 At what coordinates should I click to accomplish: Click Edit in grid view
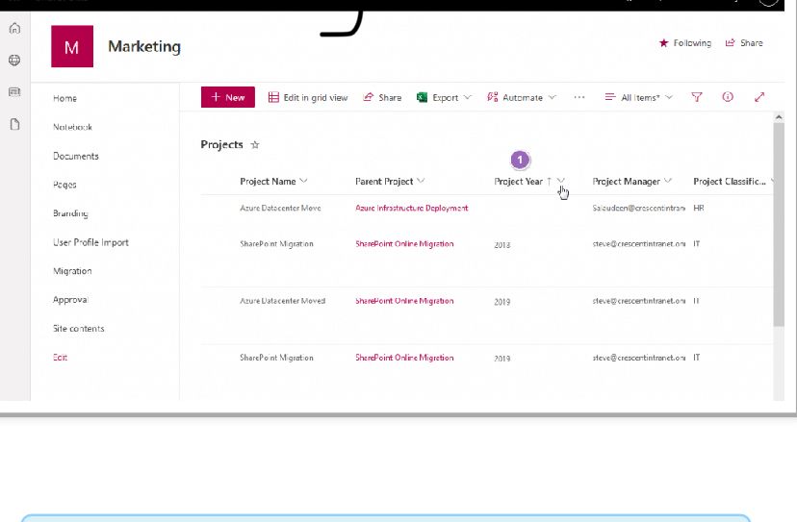coord(308,97)
